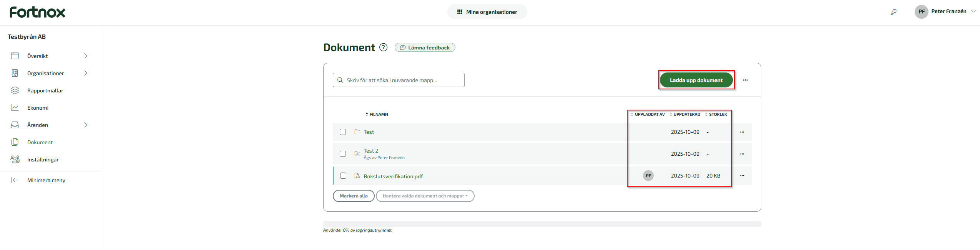Click the help question mark icon beside Dokument
The image size is (980, 250).
click(x=383, y=47)
